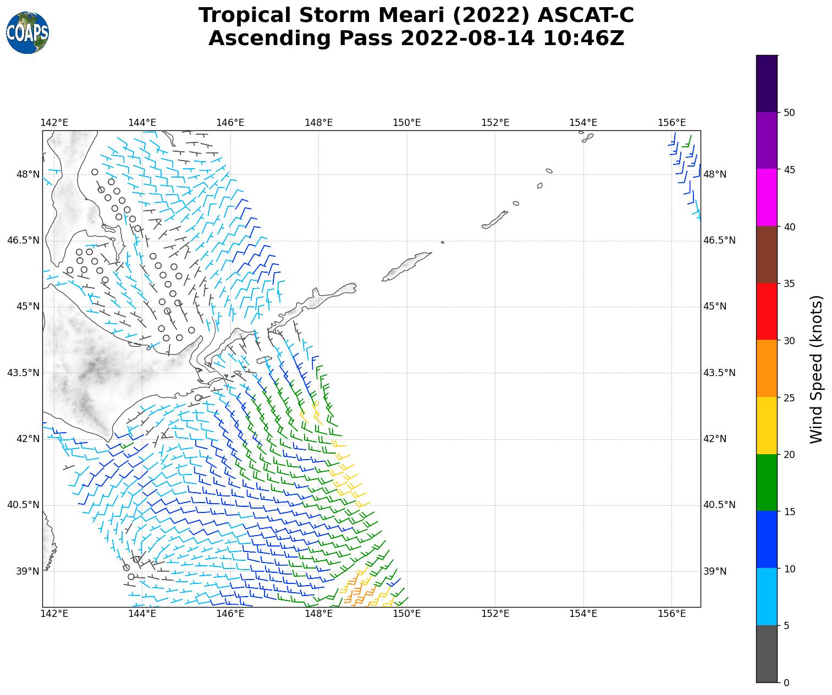
Task: Pick the magenta 40–45 knots colorbar segment
Action: 767,197
